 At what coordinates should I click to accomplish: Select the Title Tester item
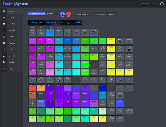pyautogui.click(x=94, y=49)
